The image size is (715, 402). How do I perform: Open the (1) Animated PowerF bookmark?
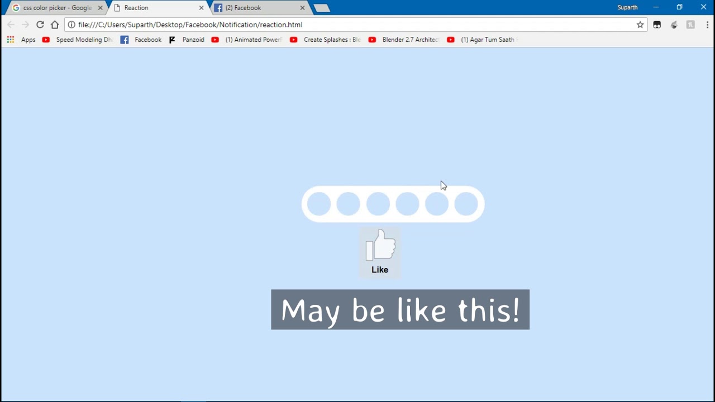tap(247, 40)
